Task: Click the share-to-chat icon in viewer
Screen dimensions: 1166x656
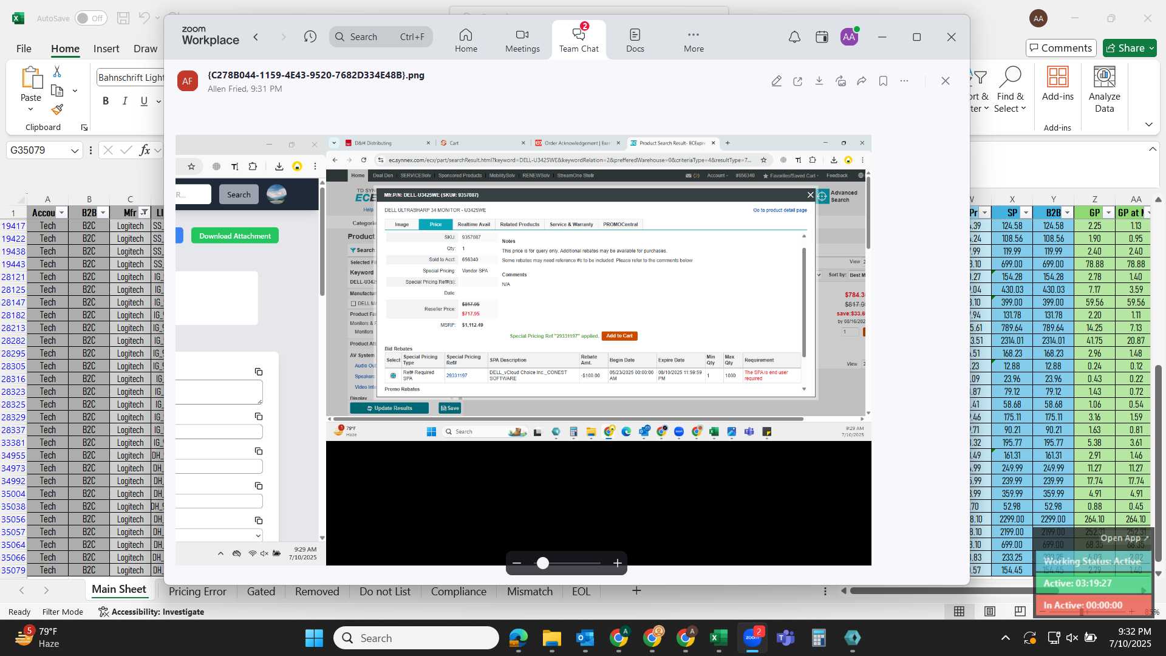Action: 840,81
